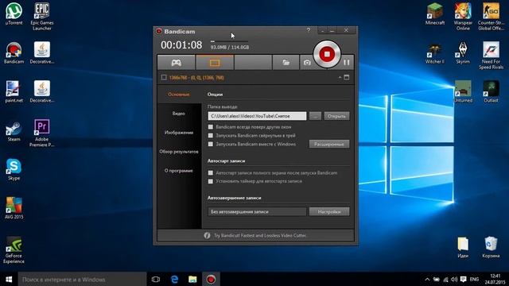
Task: Select Warspear Online desktop icon
Action: [463, 16]
